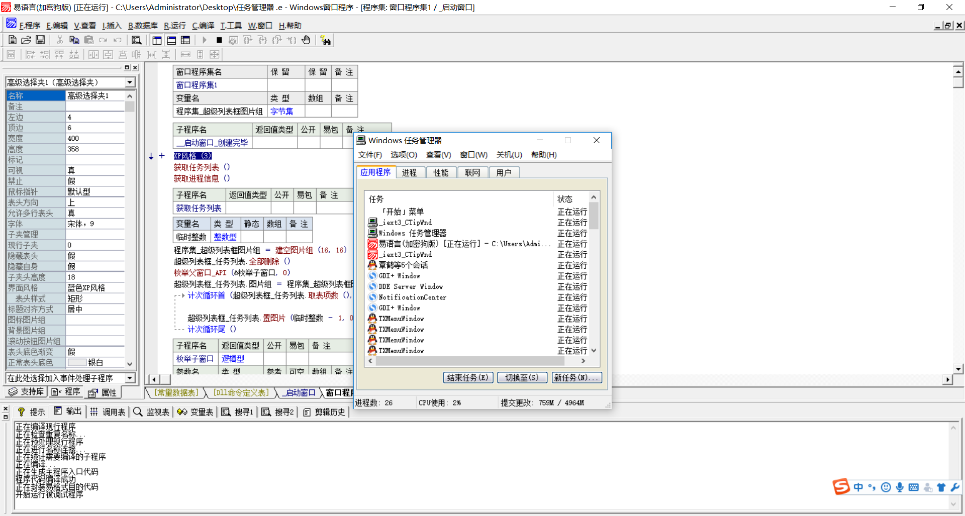This screenshot has width=965, height=516.
Task: Select the Windows 任务管理器 task row
Action: click(x=477, y=233)
